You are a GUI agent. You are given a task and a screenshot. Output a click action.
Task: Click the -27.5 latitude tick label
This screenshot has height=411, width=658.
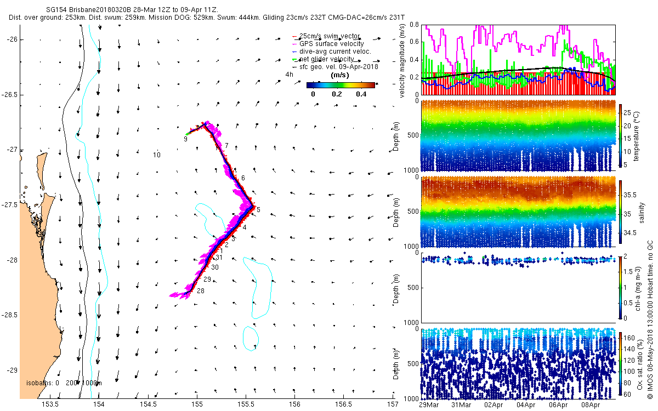point(10,205)
